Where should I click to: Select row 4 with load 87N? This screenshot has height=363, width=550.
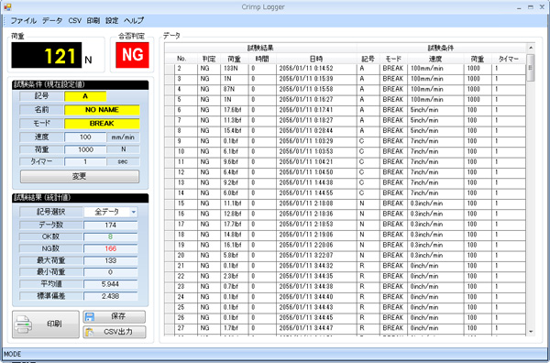[346, 89]
